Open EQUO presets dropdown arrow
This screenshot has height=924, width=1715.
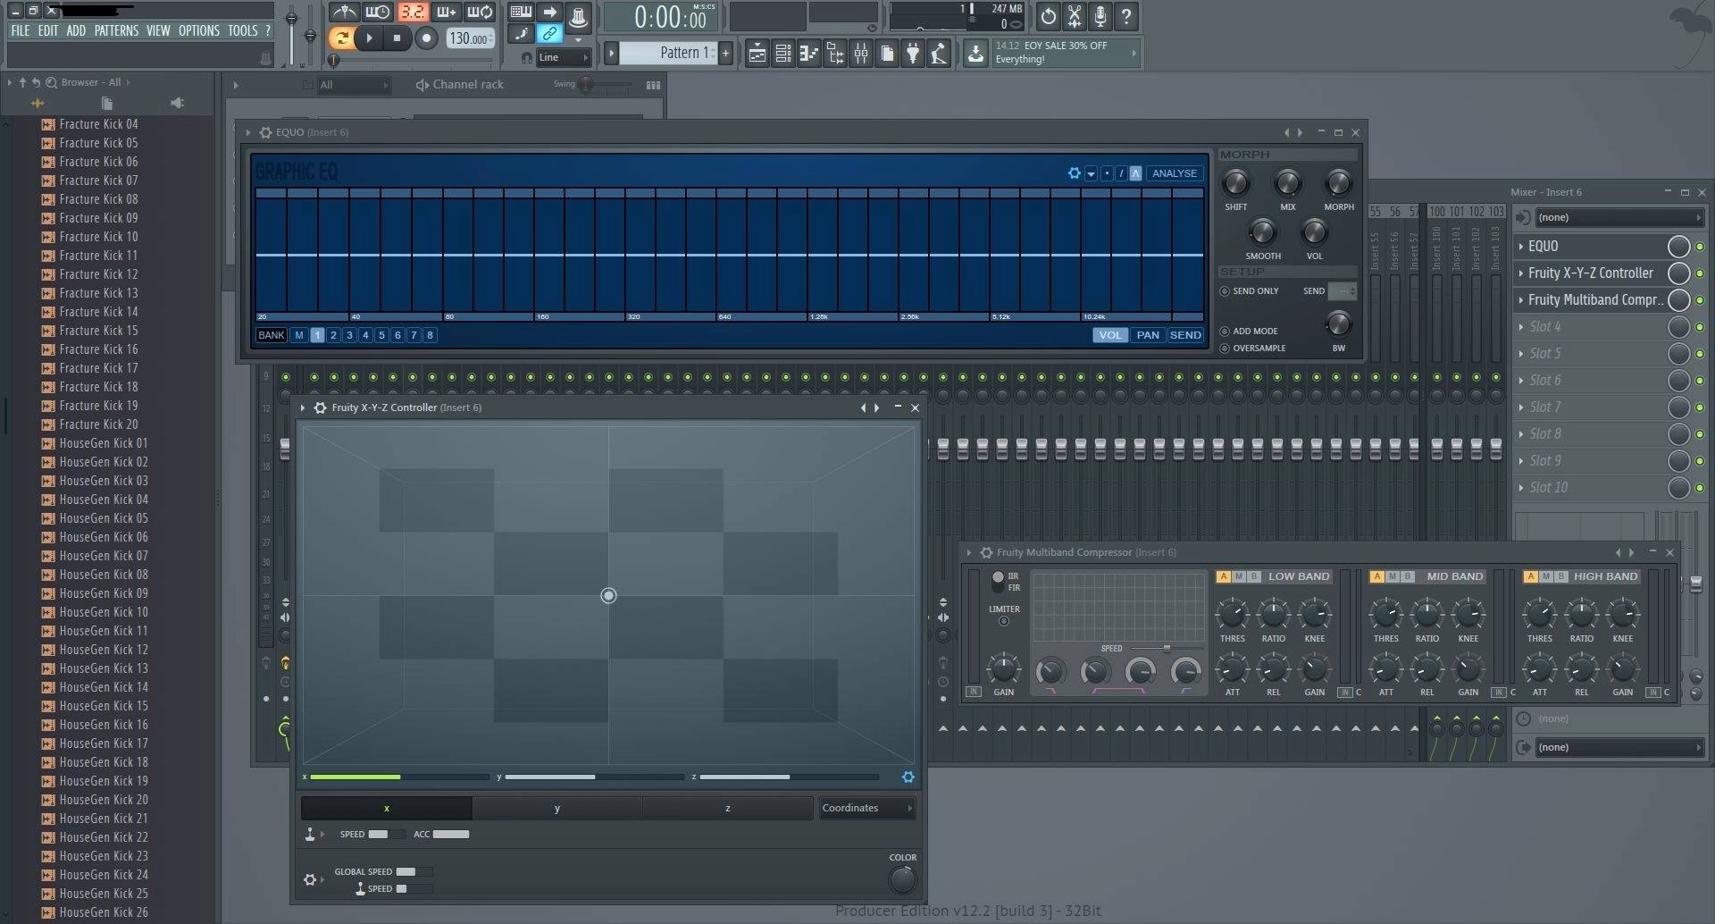point(1091,173)
